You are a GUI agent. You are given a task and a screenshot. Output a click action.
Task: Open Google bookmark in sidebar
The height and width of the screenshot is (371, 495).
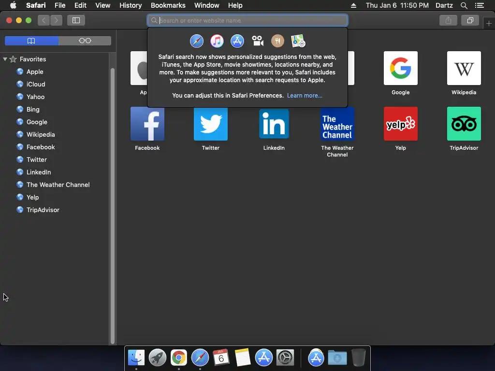click(x=37, y=122)
